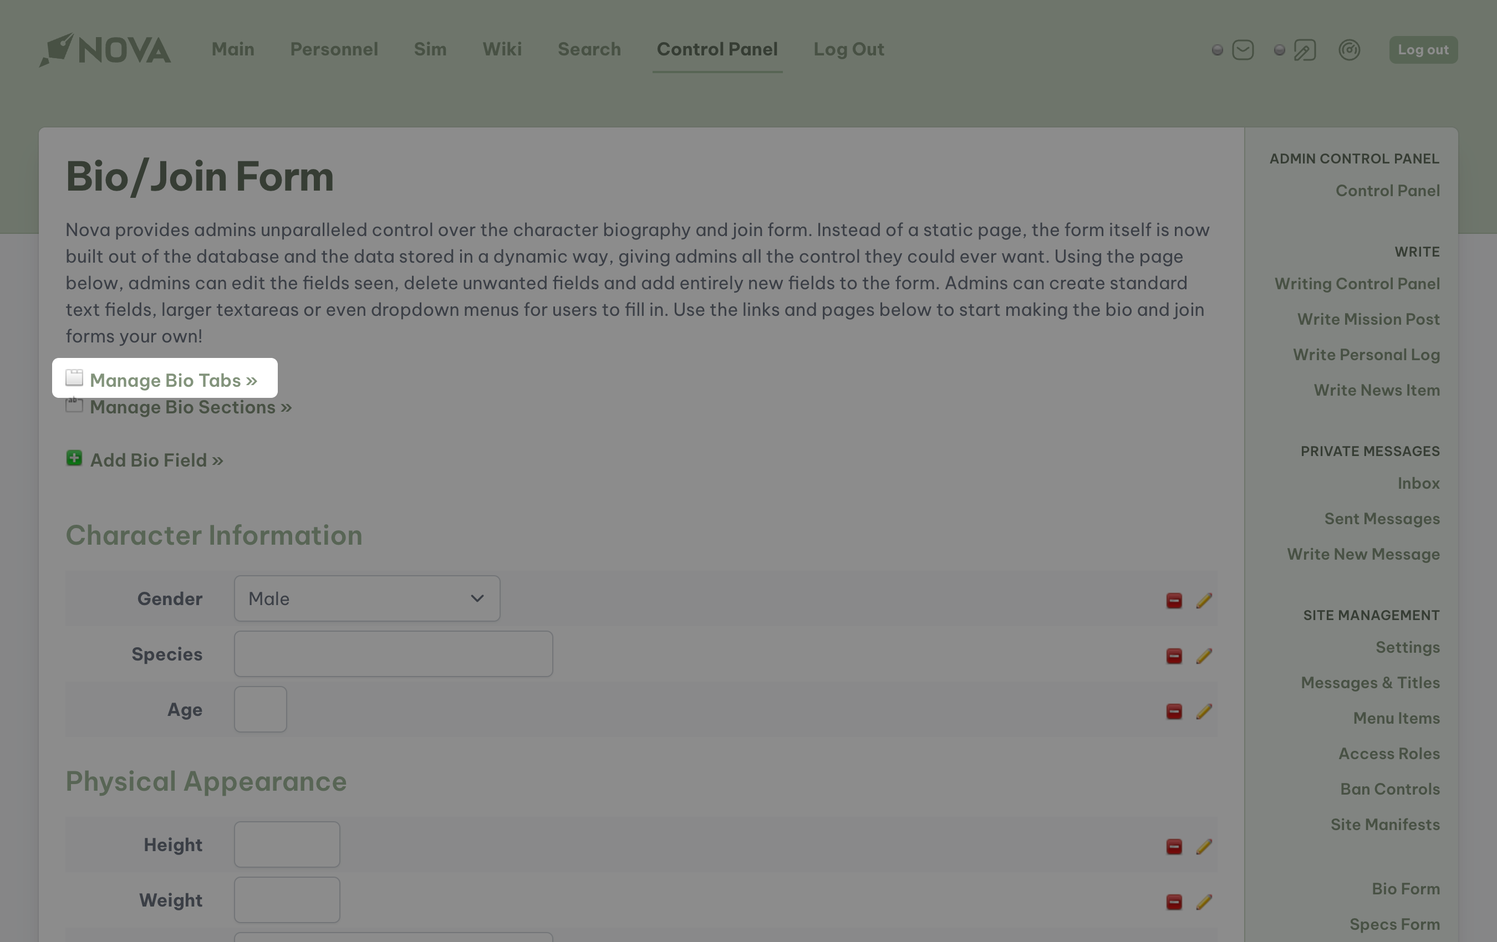Edit the Weight field with pencil icon
Image resolution: width=1497 pixels, height=942 pixels.
coord(1204,902)
